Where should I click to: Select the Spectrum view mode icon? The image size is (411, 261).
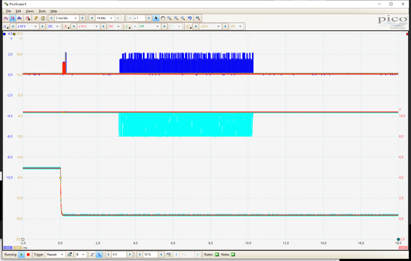point(19,18)
